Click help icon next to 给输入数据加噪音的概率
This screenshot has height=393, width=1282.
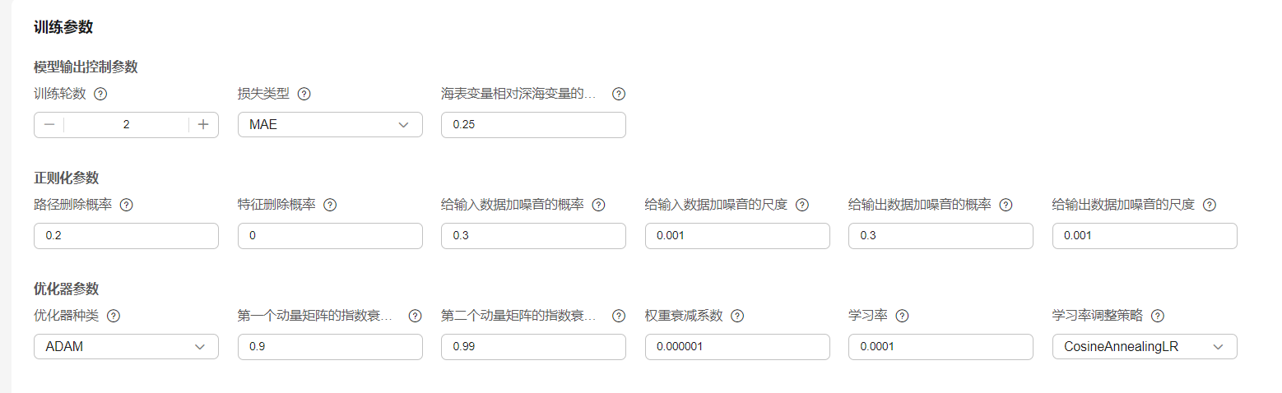[x=598, y=205]
